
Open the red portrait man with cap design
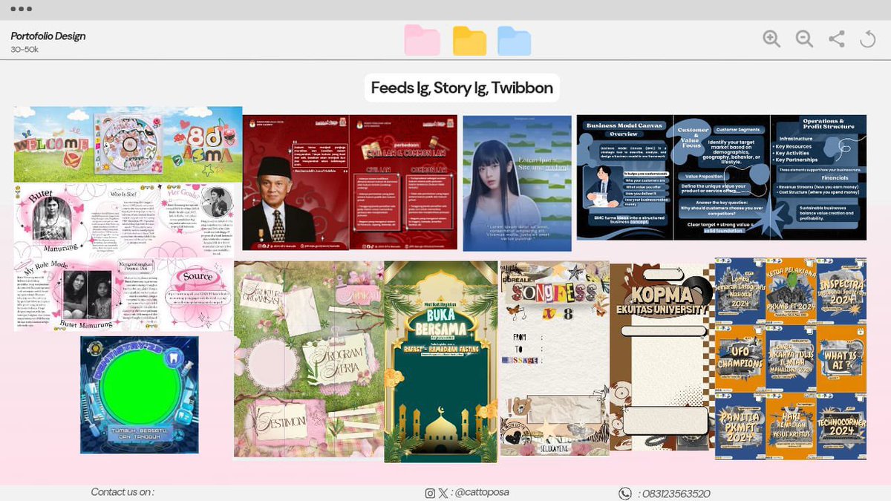[296, 182]
